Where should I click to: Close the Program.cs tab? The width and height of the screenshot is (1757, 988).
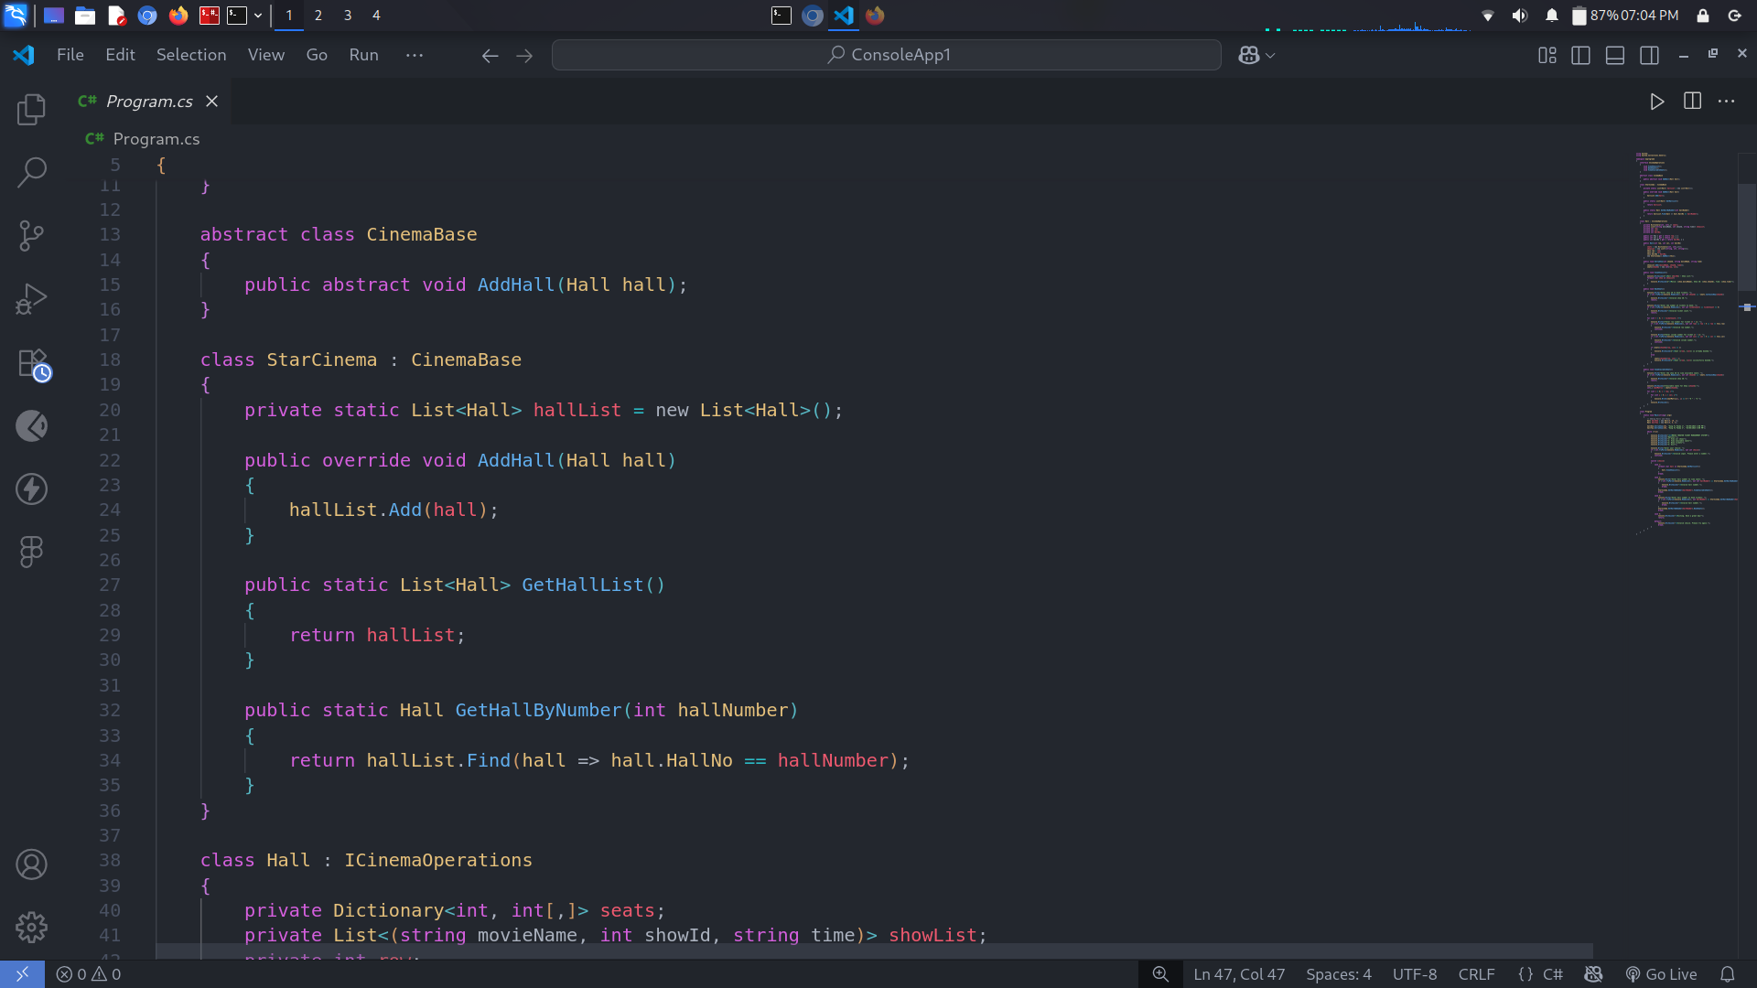[211, 102]
